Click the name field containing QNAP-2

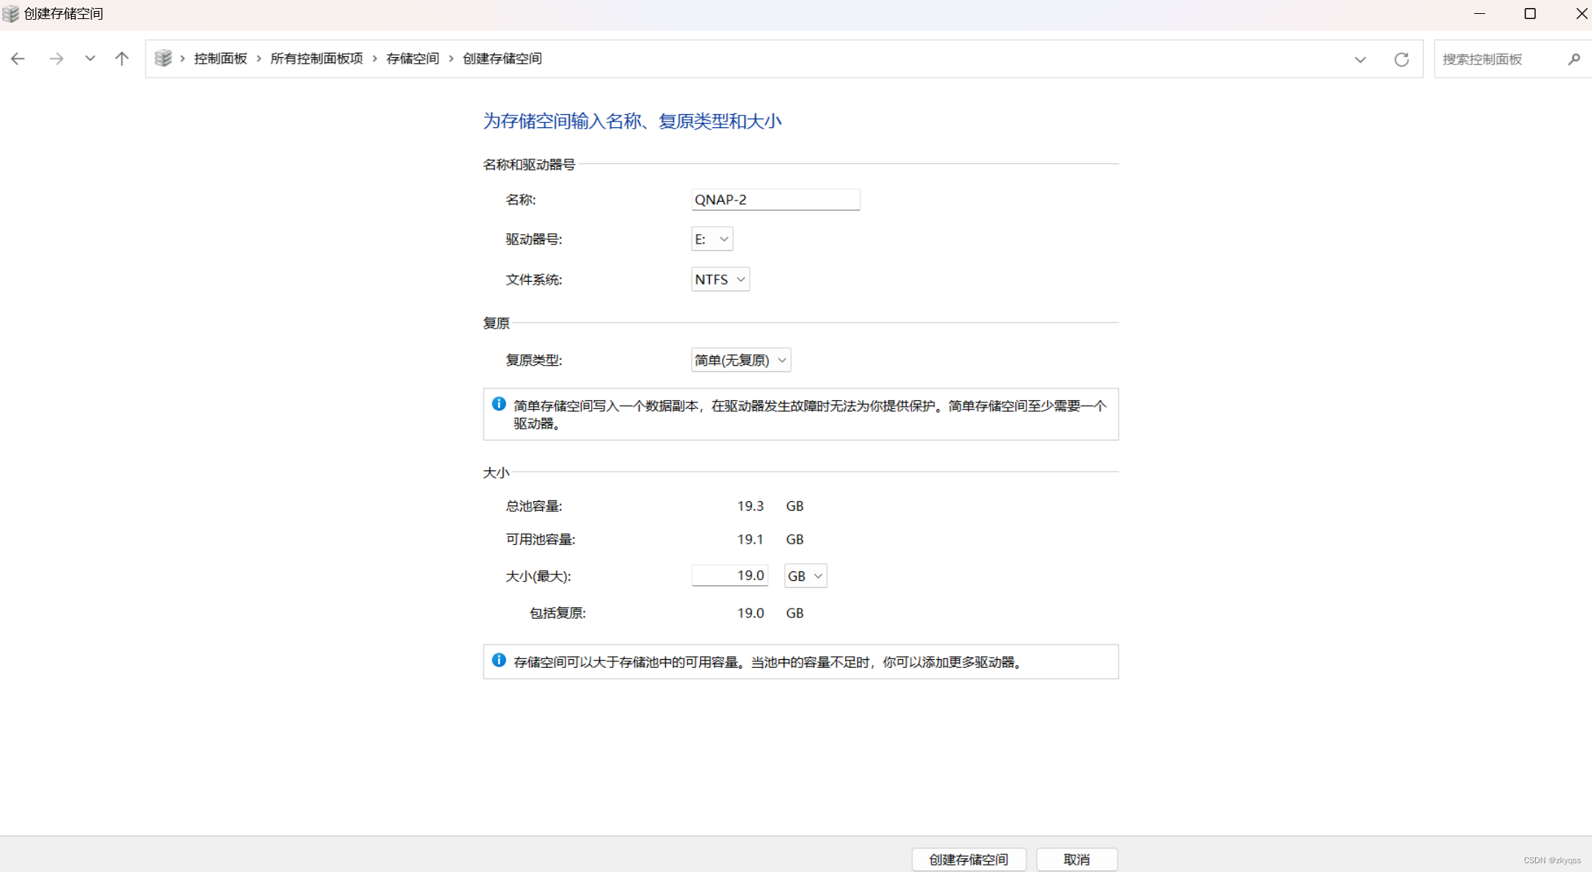[x=775, y=200]
